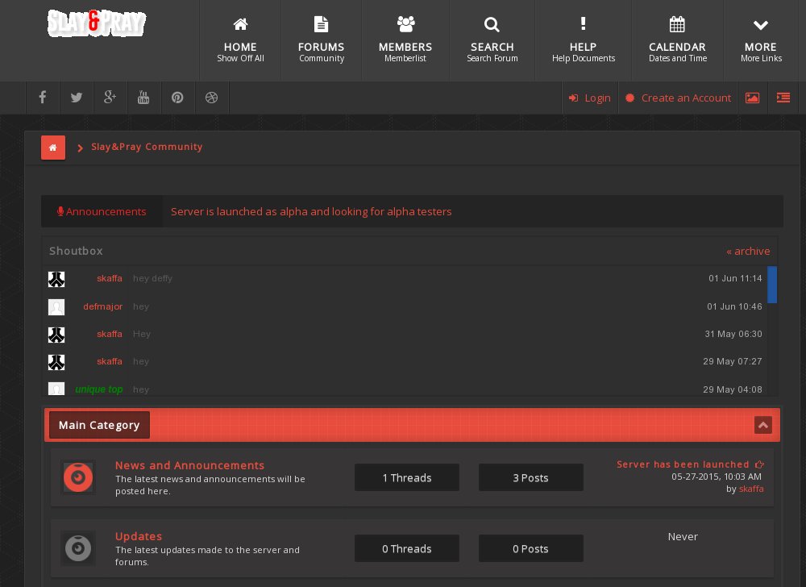
Task: Open the Calendar menu item
Action: click(x=677, y=40)
